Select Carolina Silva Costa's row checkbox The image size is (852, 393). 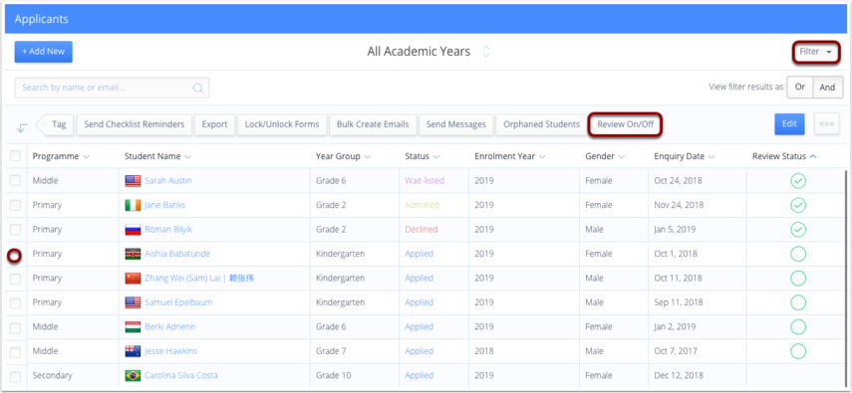15,376
